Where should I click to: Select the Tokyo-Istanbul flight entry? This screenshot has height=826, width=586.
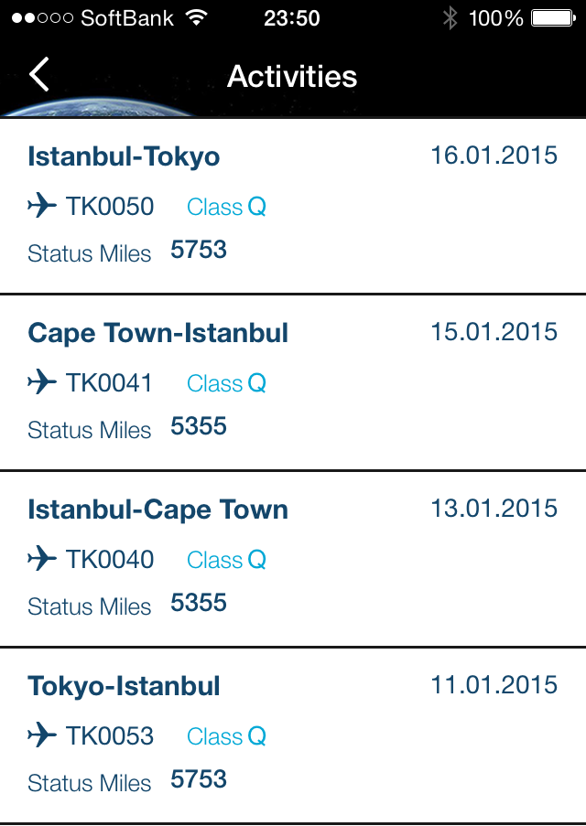point(124,686)
